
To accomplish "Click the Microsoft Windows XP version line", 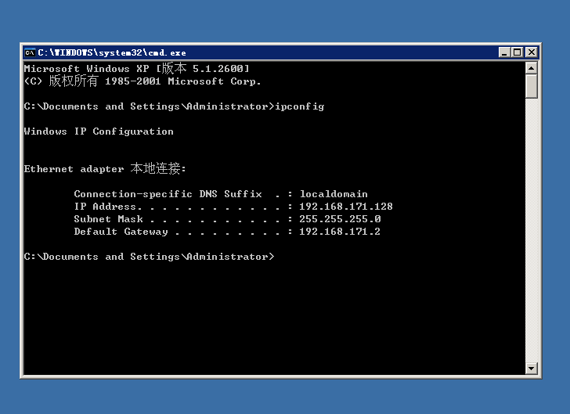I will click(137, 68).
